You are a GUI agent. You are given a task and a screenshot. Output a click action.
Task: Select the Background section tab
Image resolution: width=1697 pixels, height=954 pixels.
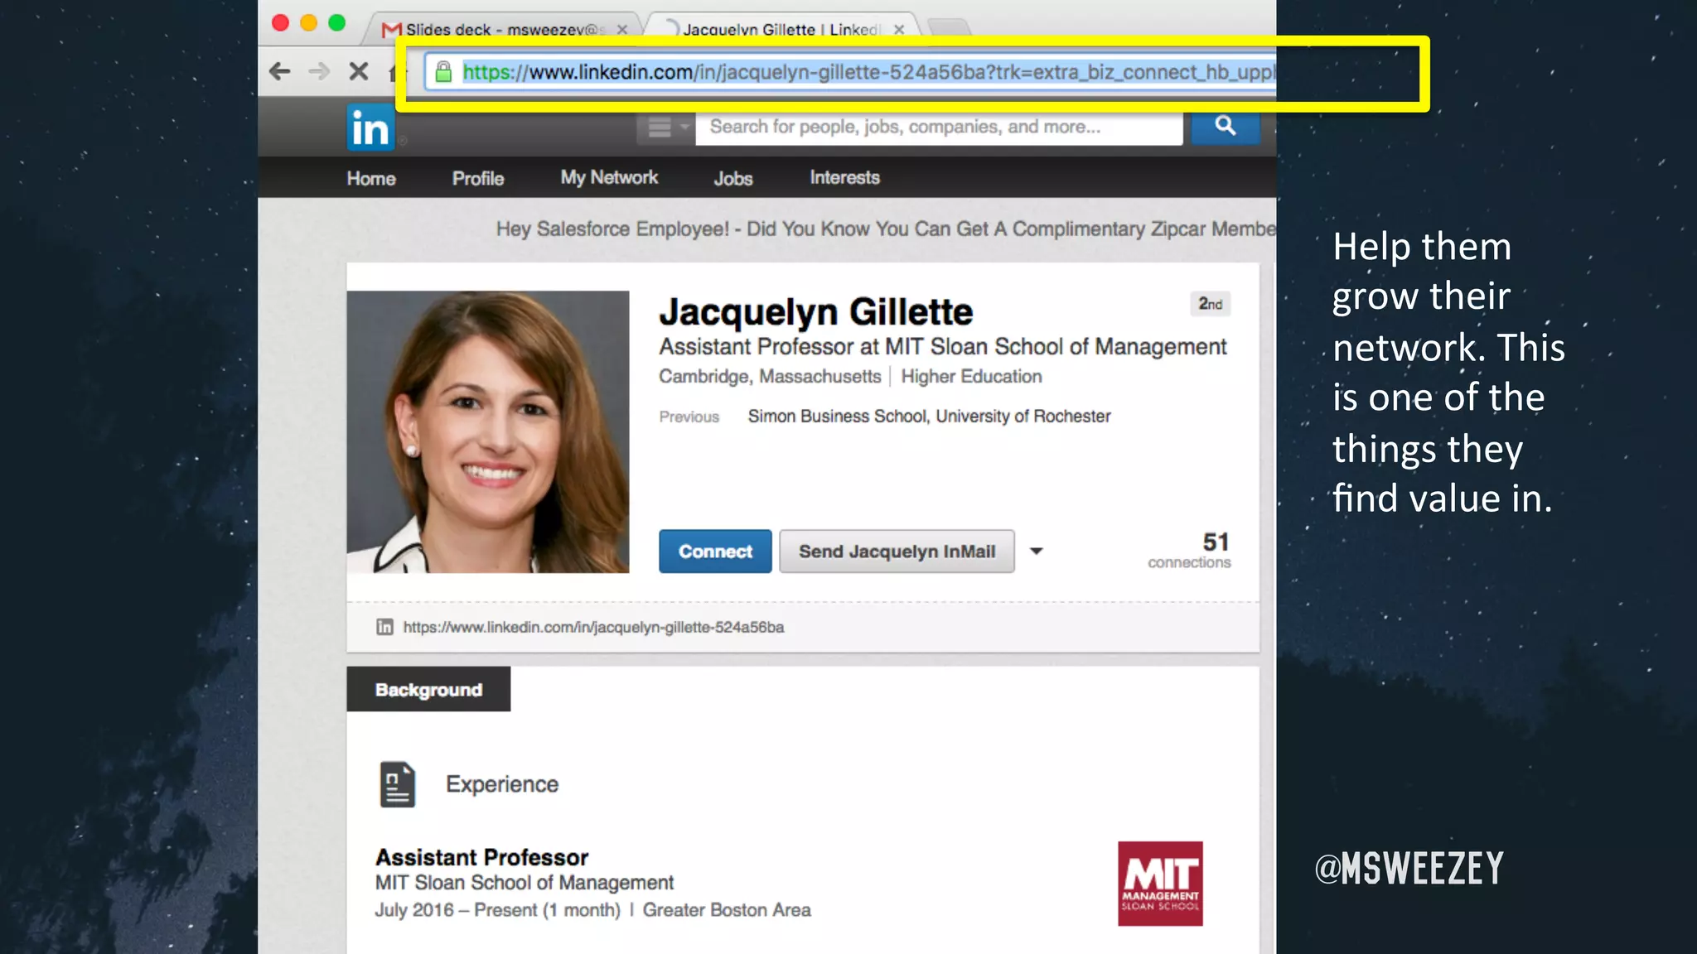[x=428, y=689]
